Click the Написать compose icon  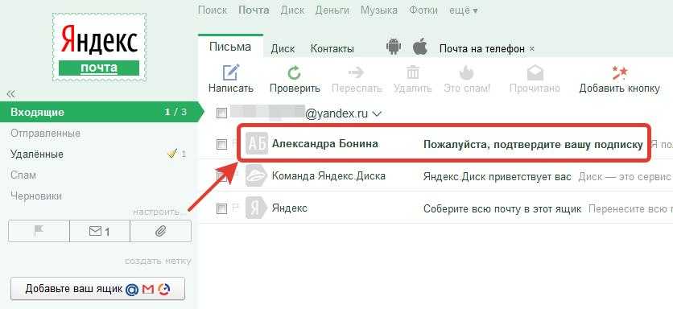click(231, 72)
